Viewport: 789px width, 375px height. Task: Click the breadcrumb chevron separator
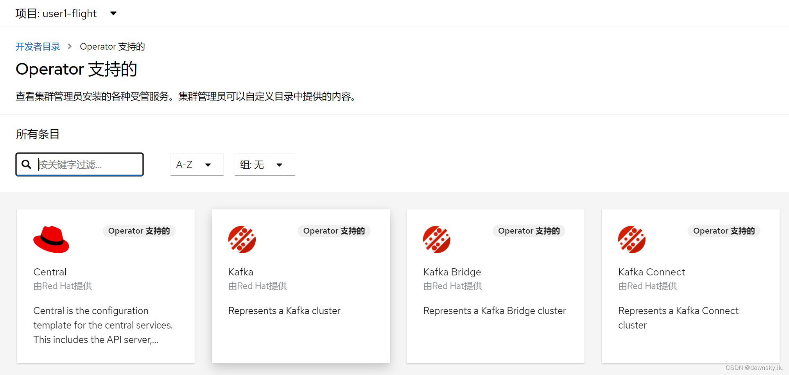[70, 46]
